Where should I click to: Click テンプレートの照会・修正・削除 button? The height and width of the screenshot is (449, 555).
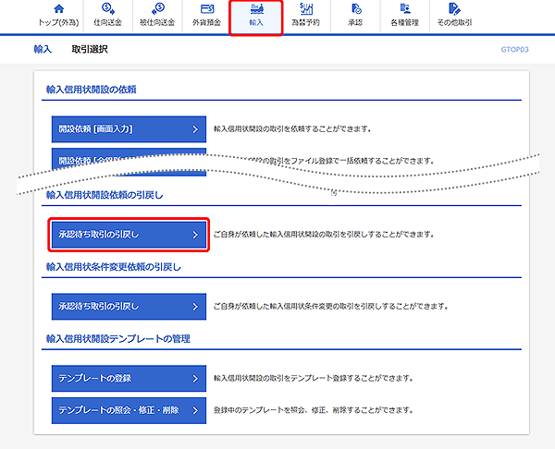[x=129, y=410]
